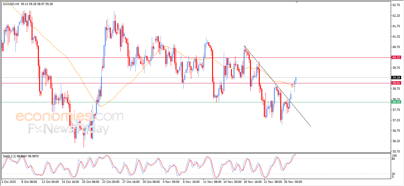Click the 62.25 price axis value

click(x=396, y=15)
